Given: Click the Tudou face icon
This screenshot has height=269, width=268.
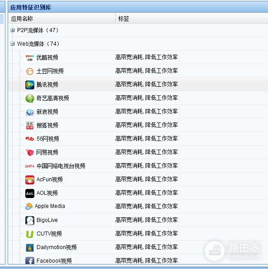Looking at the screenshot, I should (x=30, y=71).
